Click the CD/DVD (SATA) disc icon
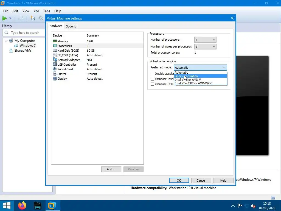This screenshot has height=211, width=281. 55,55
